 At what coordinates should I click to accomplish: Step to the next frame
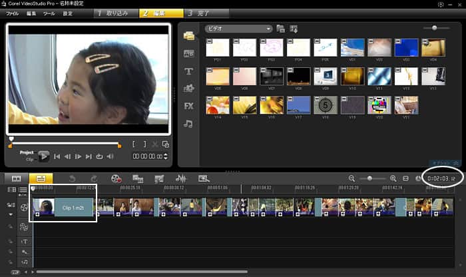click(x=78, y=156)
